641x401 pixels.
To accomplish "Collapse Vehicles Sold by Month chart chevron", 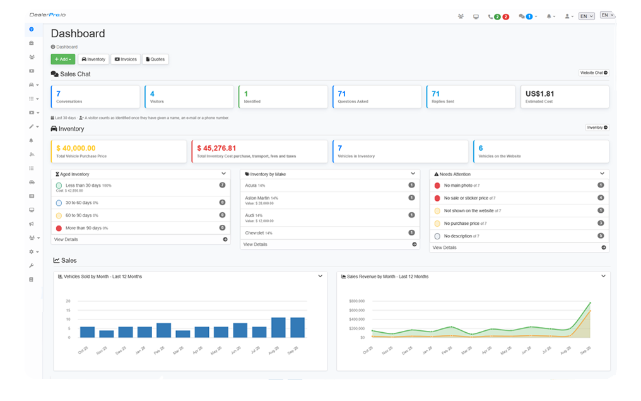I will point(320,277).
